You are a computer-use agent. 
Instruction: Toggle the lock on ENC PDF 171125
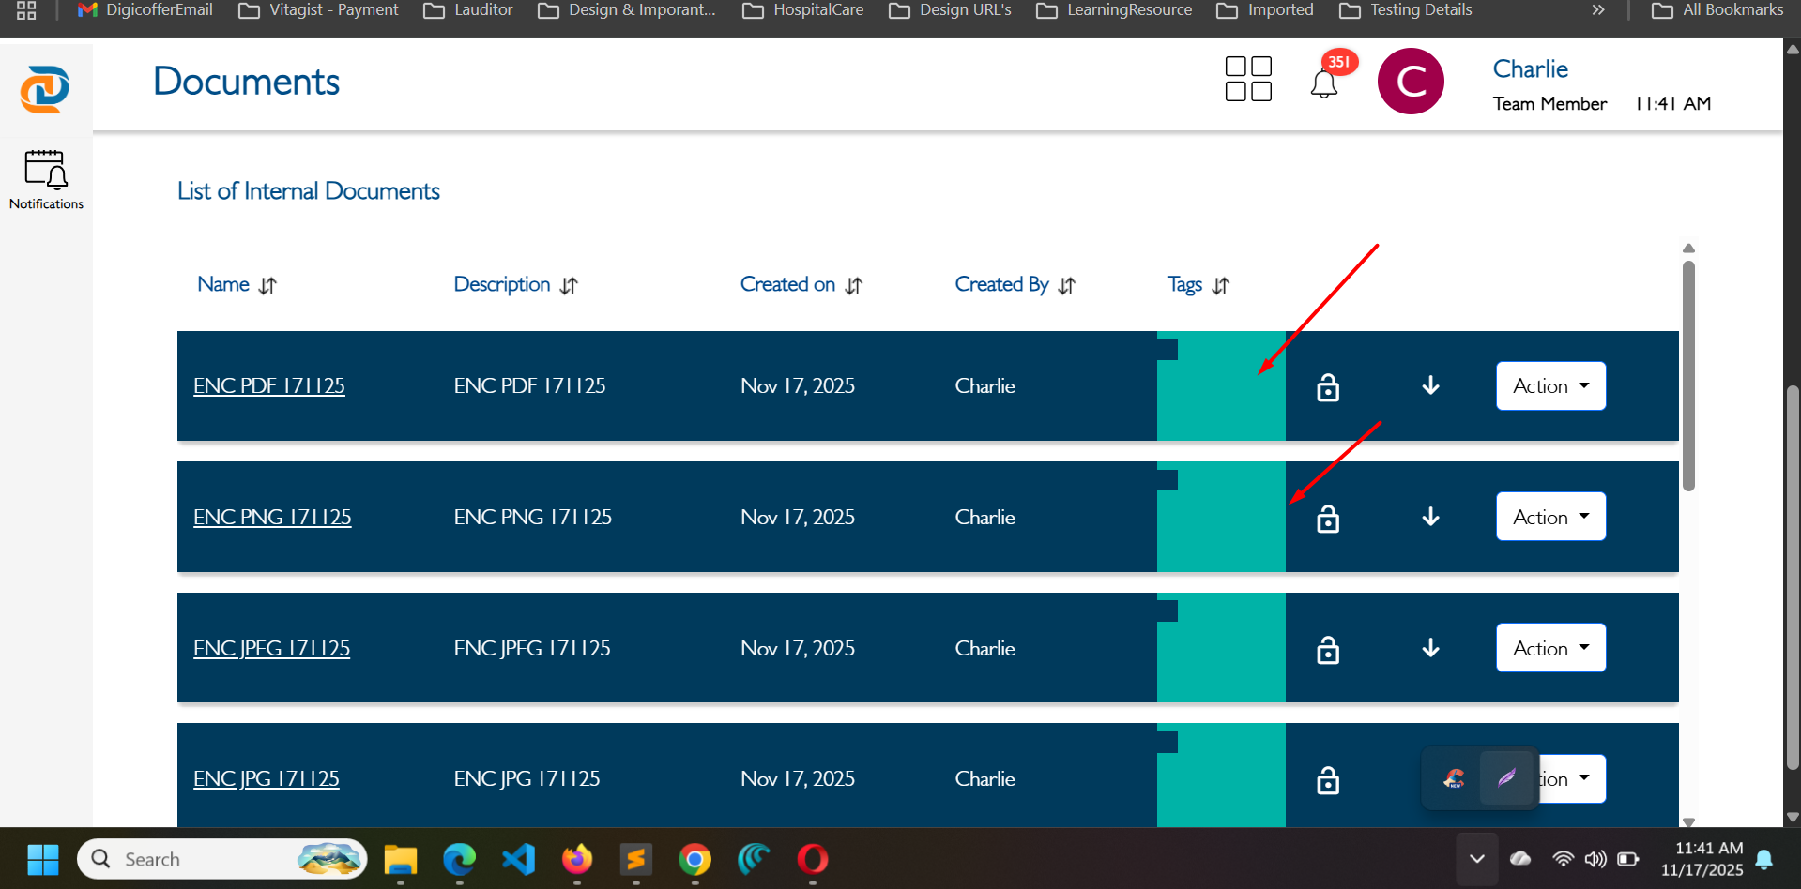click(x=1327, y=385)
